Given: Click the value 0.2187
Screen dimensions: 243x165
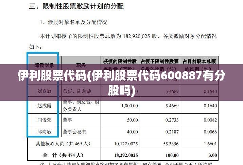Looking at the screenshot, I should (x=172, y=132).
